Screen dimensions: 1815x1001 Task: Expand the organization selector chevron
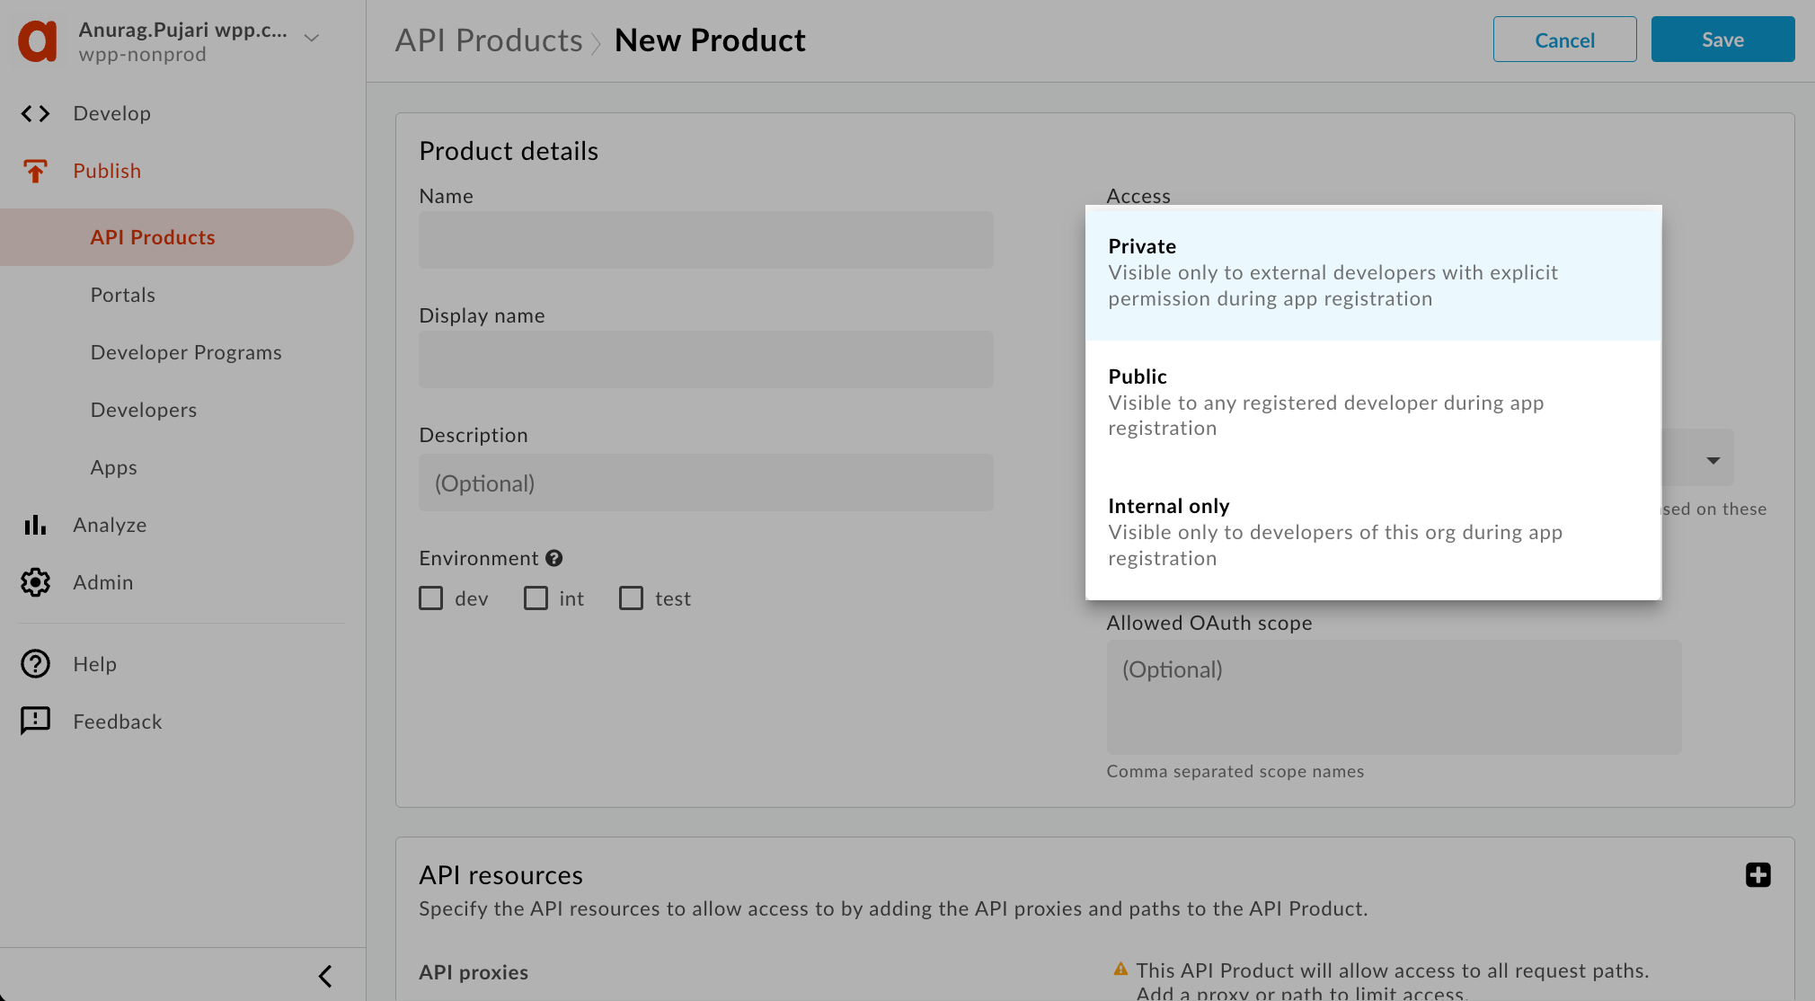click(x=312, y=39)
